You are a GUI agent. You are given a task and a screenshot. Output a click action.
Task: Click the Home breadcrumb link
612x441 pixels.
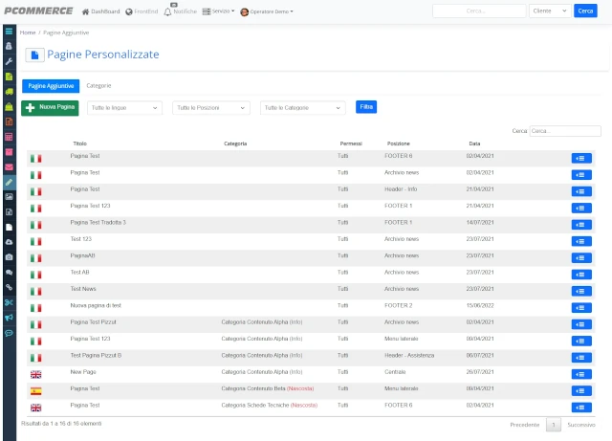tap(28, 33)
